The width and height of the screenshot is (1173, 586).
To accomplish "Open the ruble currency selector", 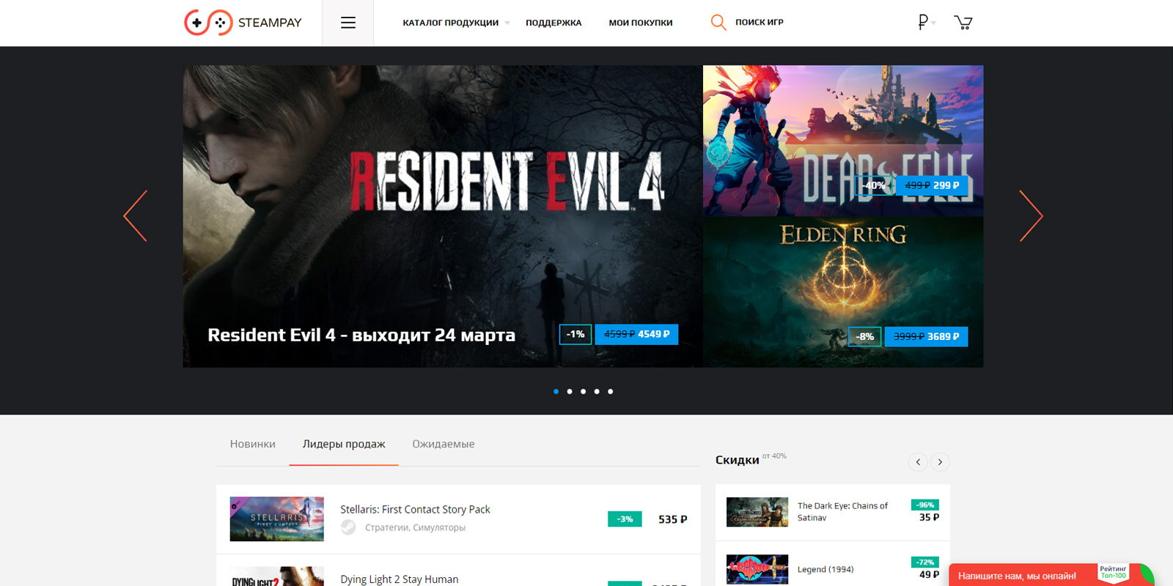I will 925,23.
